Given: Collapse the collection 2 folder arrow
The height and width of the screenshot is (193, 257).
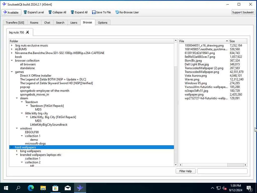Looking at the screenshot, I should pyautogui.click(x=22, y=162).
